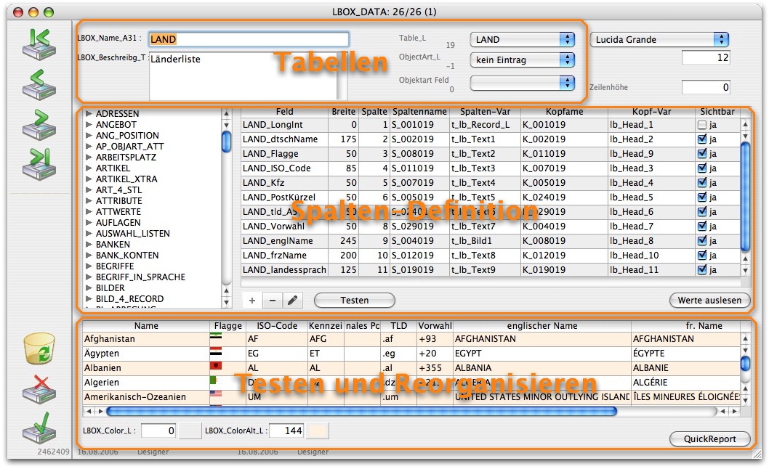Click the green checkmark save icon
The image size is (769, 469).
39,428
